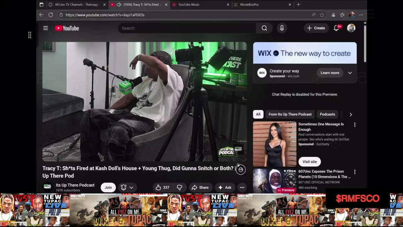403x227 pixels.
Task: Open 607 UNC OFFICIAL NETWORK channel name
Action: [x=319, y=182]
